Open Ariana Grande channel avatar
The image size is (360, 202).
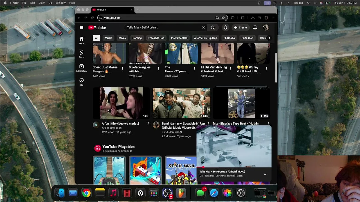pos(96,125)
